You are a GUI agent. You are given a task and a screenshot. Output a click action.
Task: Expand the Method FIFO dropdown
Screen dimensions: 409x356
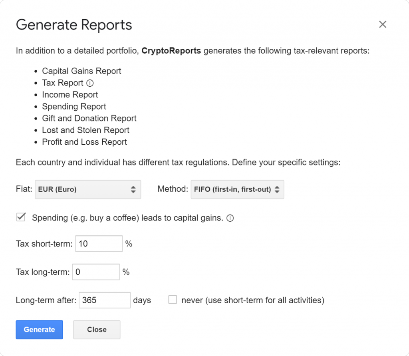237,189
